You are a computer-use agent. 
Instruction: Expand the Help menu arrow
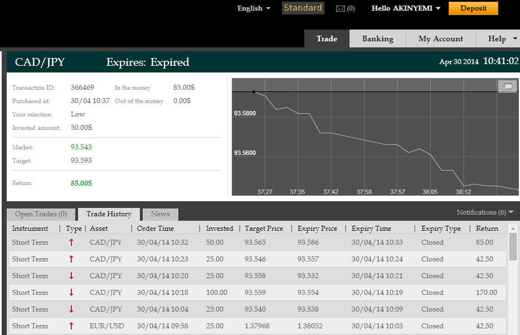pyautogui.click(x=515, y=38)
